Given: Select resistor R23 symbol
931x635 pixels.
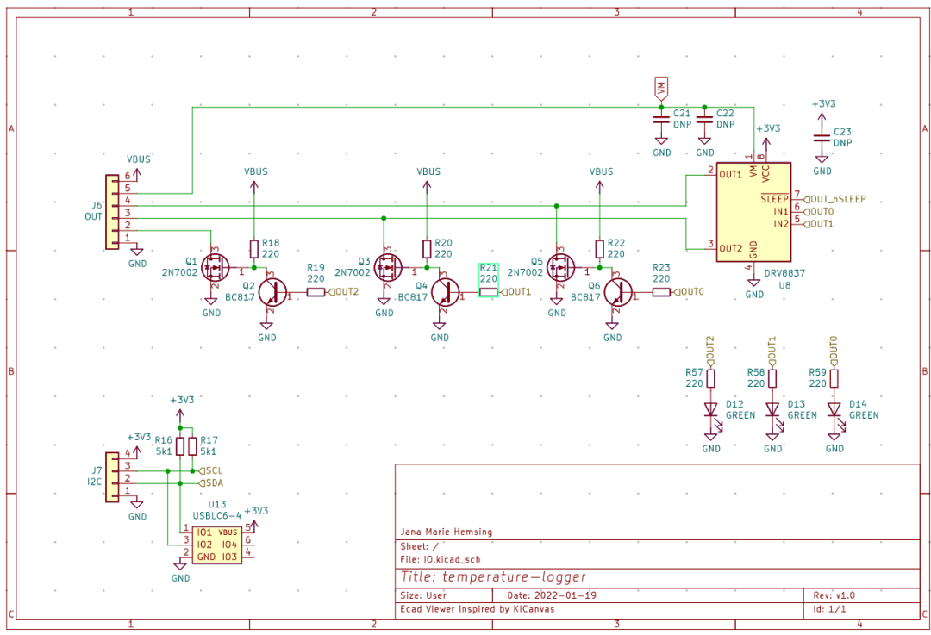Looking at the screenshot, I should coord(661,292).
